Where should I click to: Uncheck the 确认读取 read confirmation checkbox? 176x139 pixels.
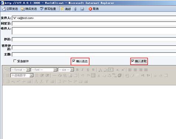pos(132,61)
